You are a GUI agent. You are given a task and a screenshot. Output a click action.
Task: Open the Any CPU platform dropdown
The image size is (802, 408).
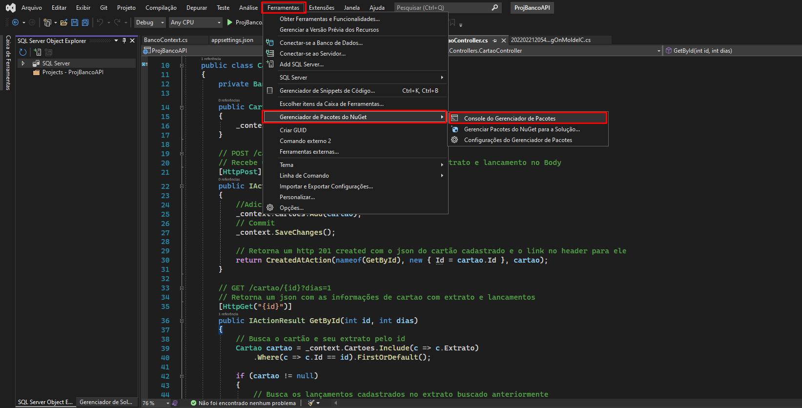[x=196, y=22]
